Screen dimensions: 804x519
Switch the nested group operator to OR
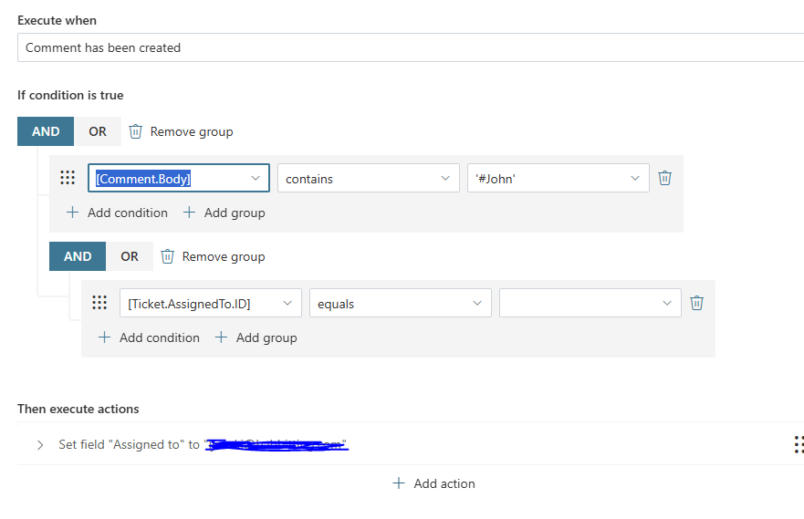point(130,256)
